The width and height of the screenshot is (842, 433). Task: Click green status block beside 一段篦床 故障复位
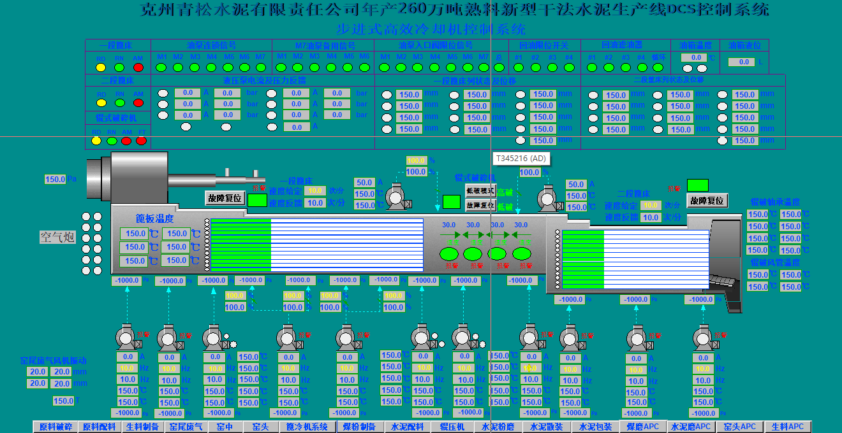257,200
